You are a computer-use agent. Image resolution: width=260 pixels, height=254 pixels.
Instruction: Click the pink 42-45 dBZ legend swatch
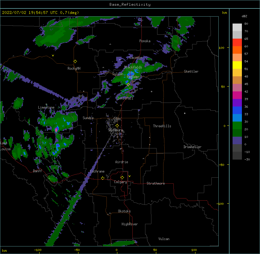tap(237, 88)
